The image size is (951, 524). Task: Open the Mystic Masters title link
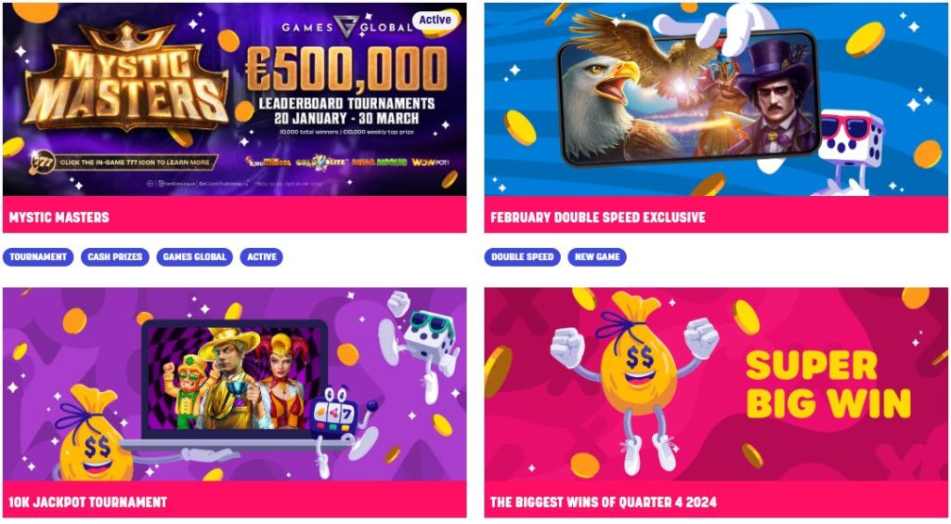pos(59,217)
